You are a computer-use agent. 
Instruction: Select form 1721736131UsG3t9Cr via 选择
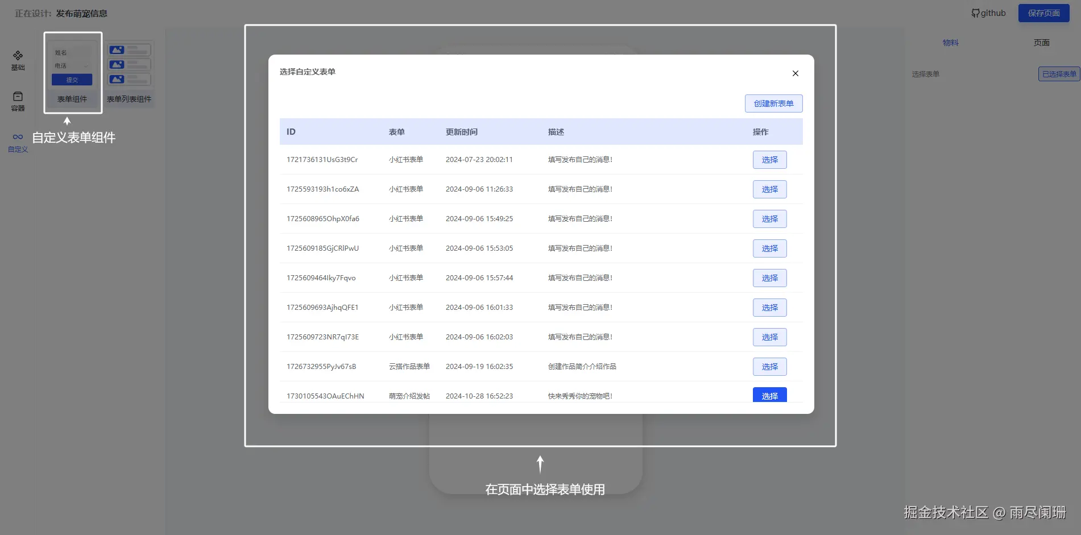click(769, 160)
